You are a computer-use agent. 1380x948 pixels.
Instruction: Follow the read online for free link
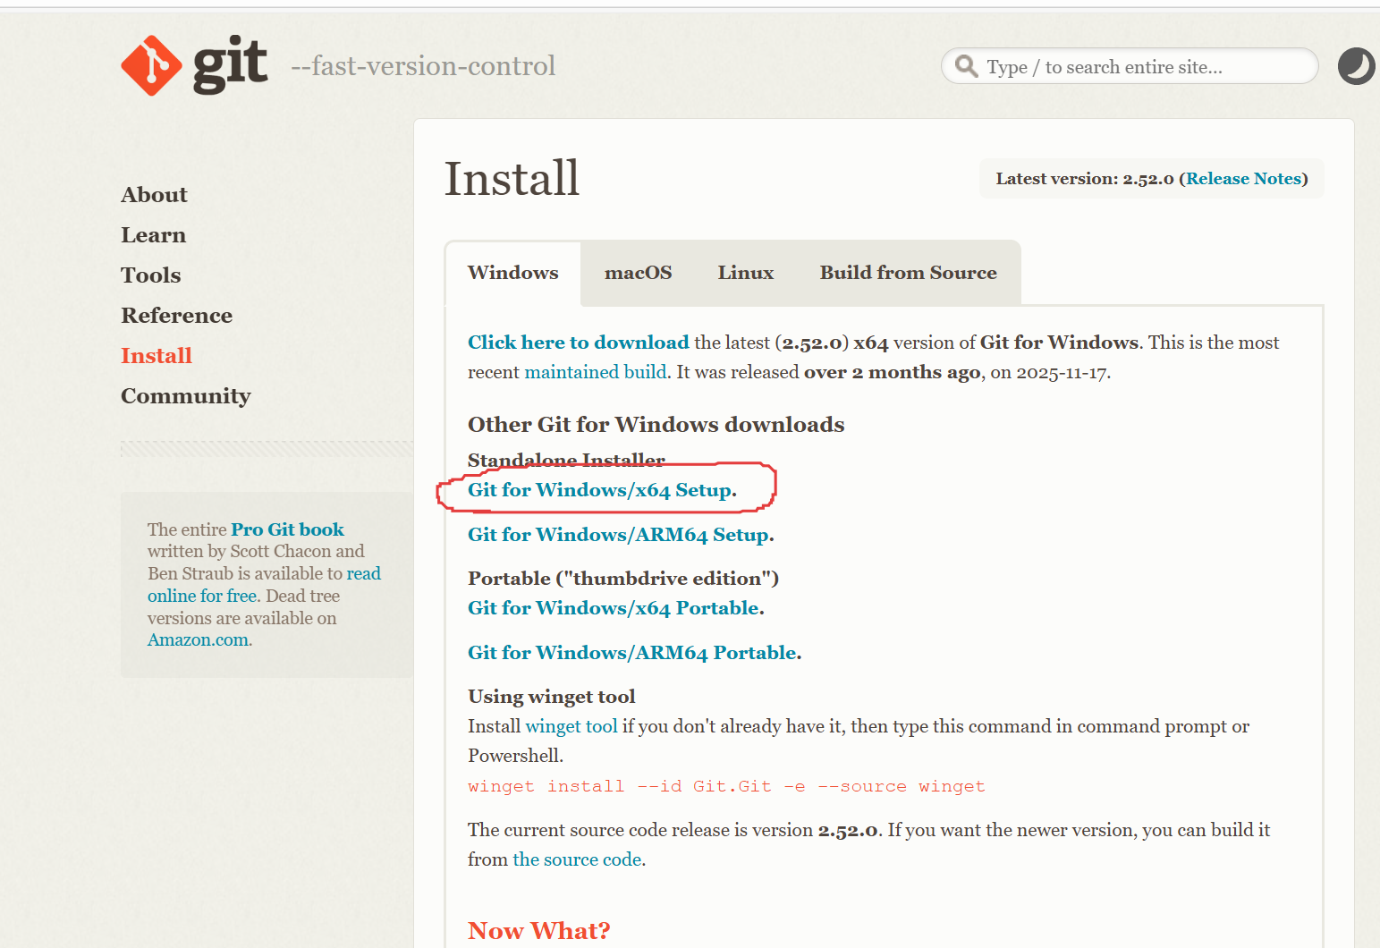(264, 585)
